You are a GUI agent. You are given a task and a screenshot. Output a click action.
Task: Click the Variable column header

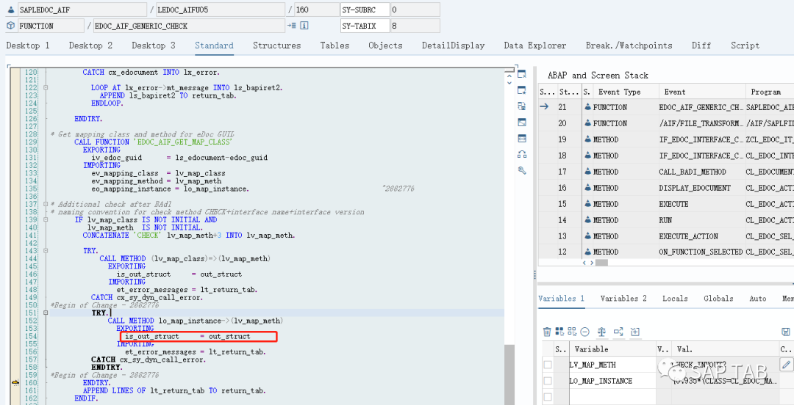point(612,349)
